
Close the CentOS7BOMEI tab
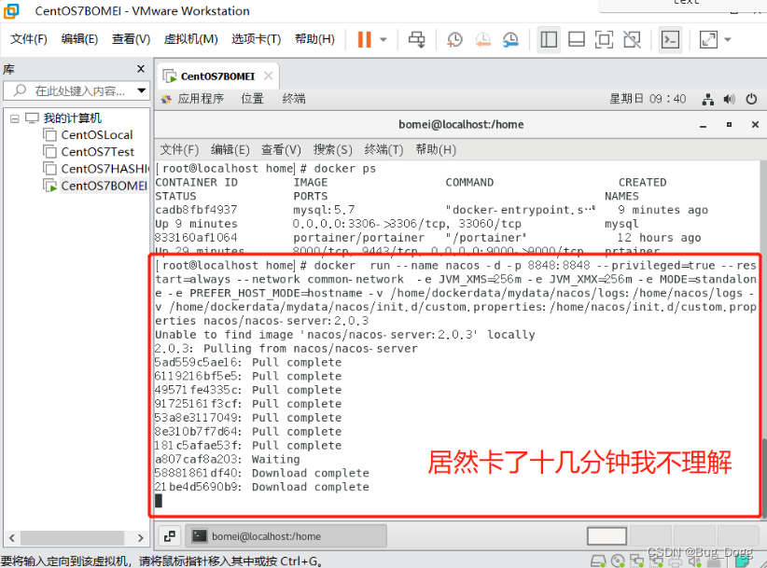point(268,76)
